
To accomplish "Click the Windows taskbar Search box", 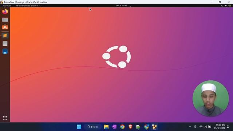I will (x=93, y=127).
